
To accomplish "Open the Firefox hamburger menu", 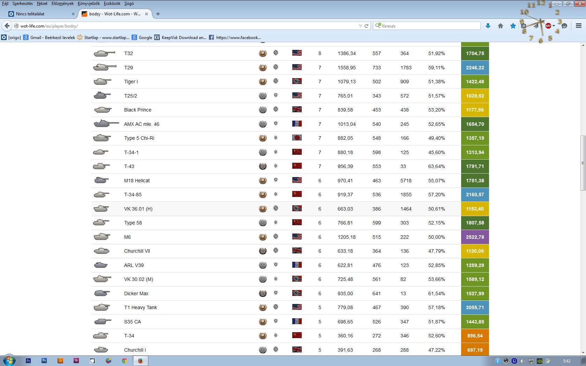I will click(x=578, y=26).
